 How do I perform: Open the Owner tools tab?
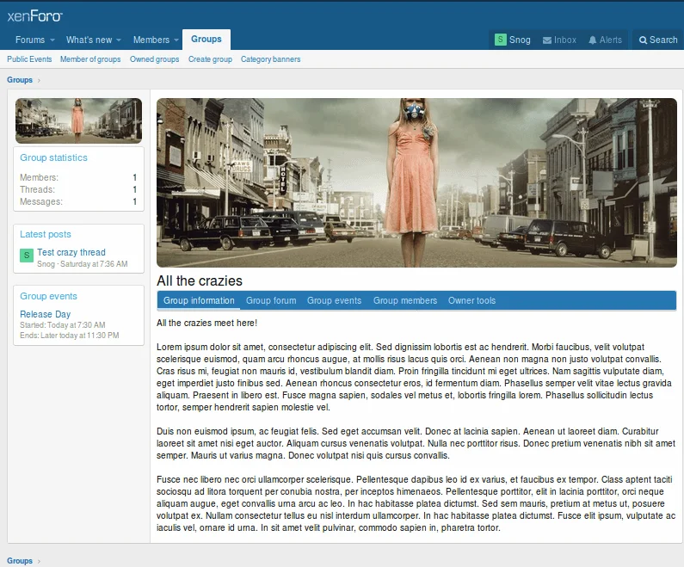(471, 300)
